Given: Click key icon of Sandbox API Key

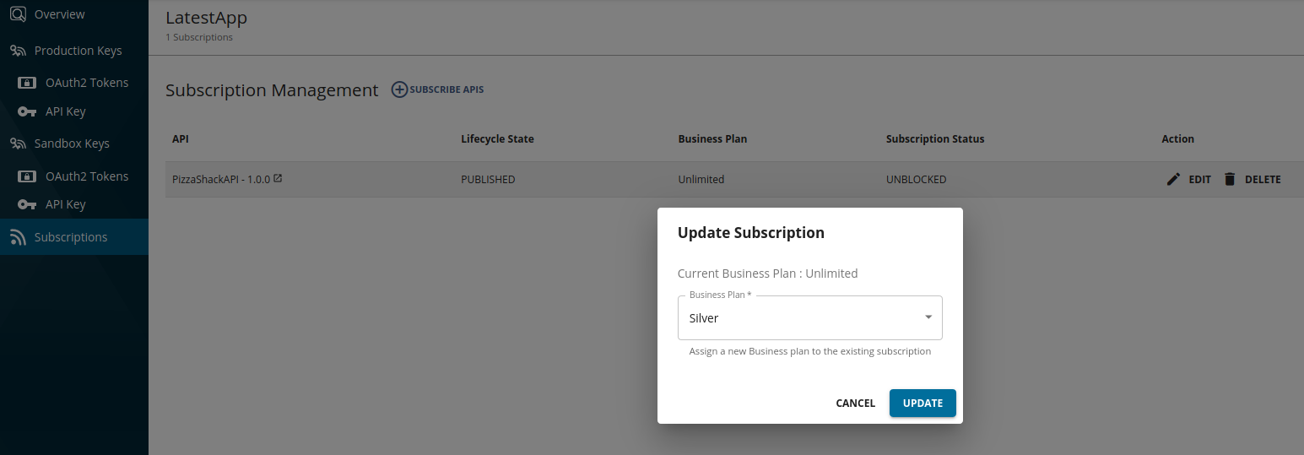Looking at the screenshot, I should coord(27,204).
